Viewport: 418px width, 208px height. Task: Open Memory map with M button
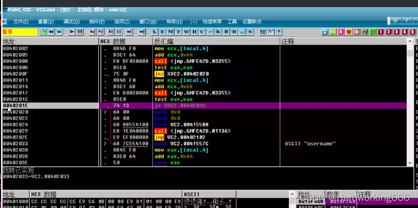click(x=170, y=32)
